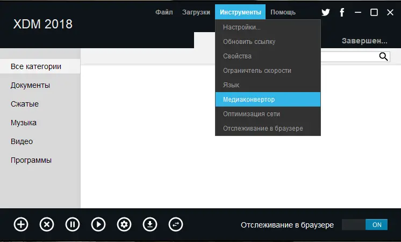Open Свойства from the menu
Image resolution: width=401 pixels, height=242 pixels.
coord(268,56)
